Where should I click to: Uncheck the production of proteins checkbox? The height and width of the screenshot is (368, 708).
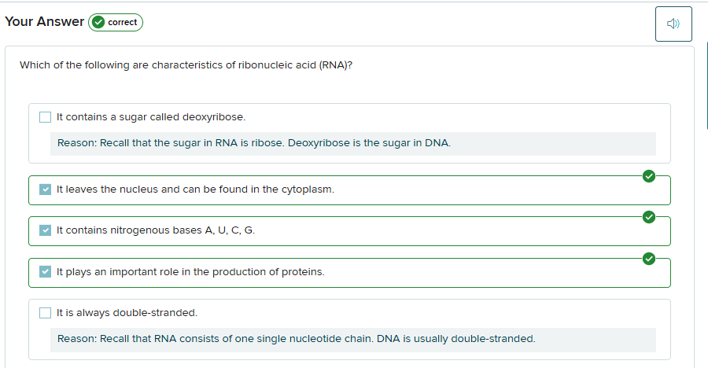point(46,272)
